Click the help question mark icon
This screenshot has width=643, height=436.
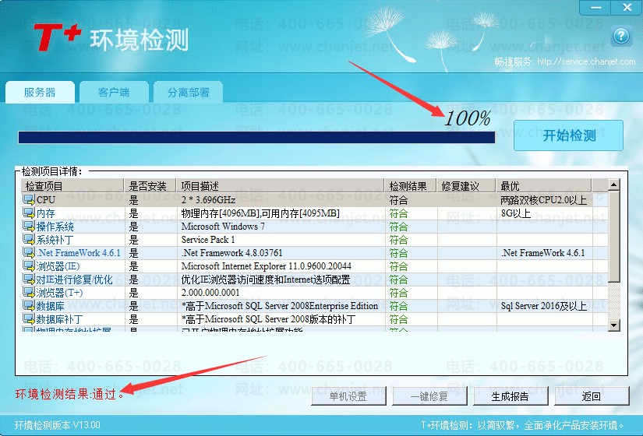621,37
